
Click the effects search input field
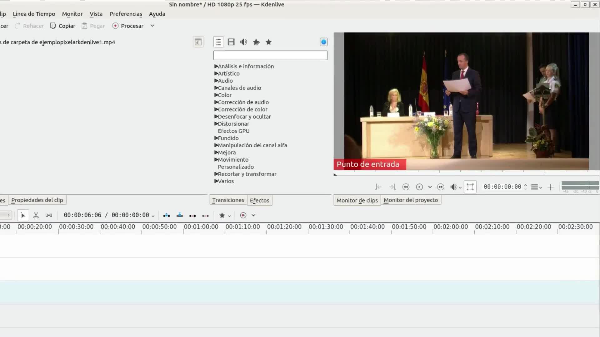(x=270, y=56)
